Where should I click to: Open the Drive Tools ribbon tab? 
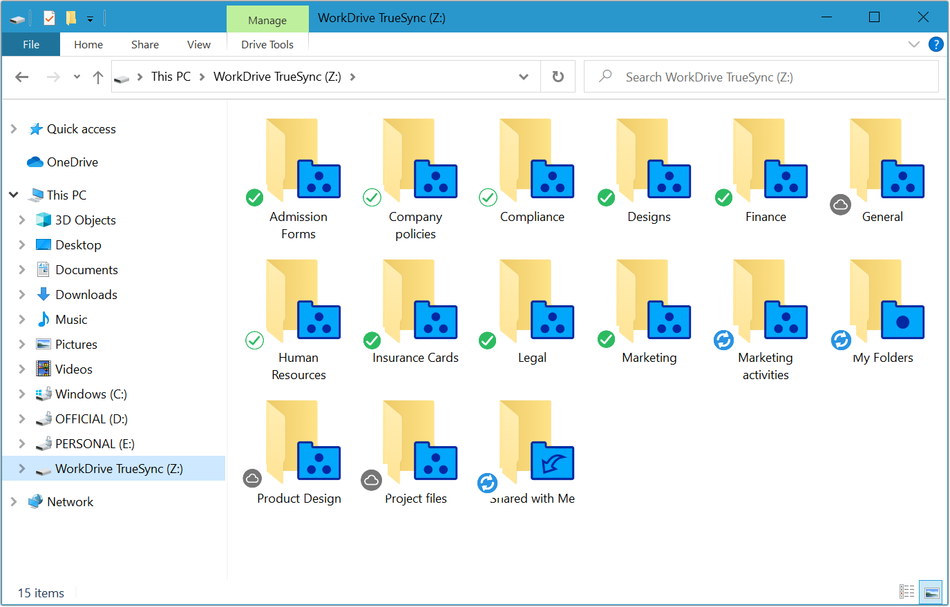(x=267, y=44)
